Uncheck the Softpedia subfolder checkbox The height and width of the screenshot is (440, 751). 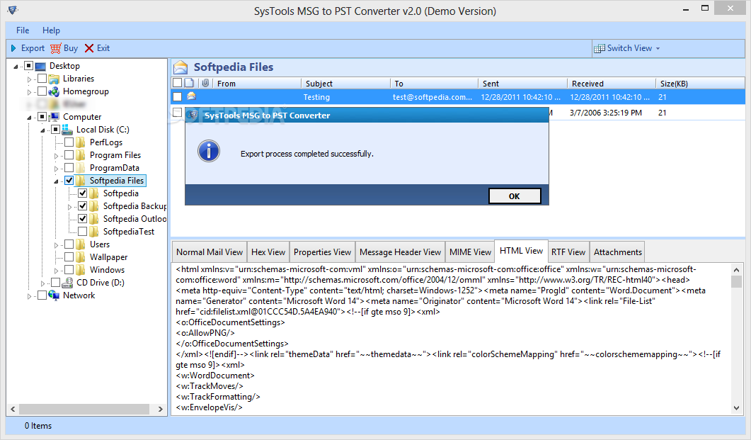(x=82, y=193)
